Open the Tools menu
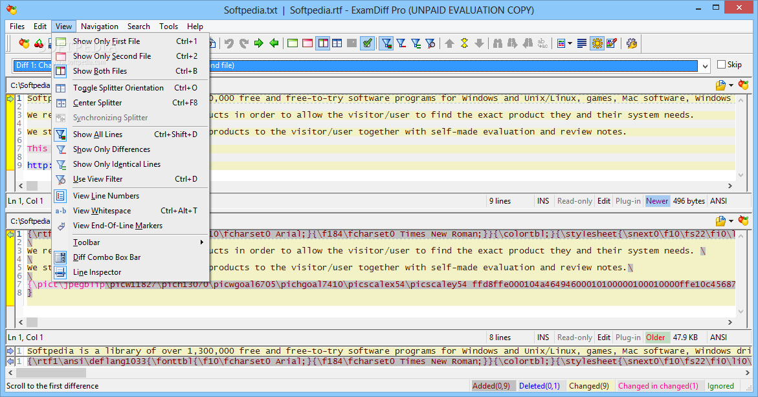The image size is (758, 397). pos(168,26)
